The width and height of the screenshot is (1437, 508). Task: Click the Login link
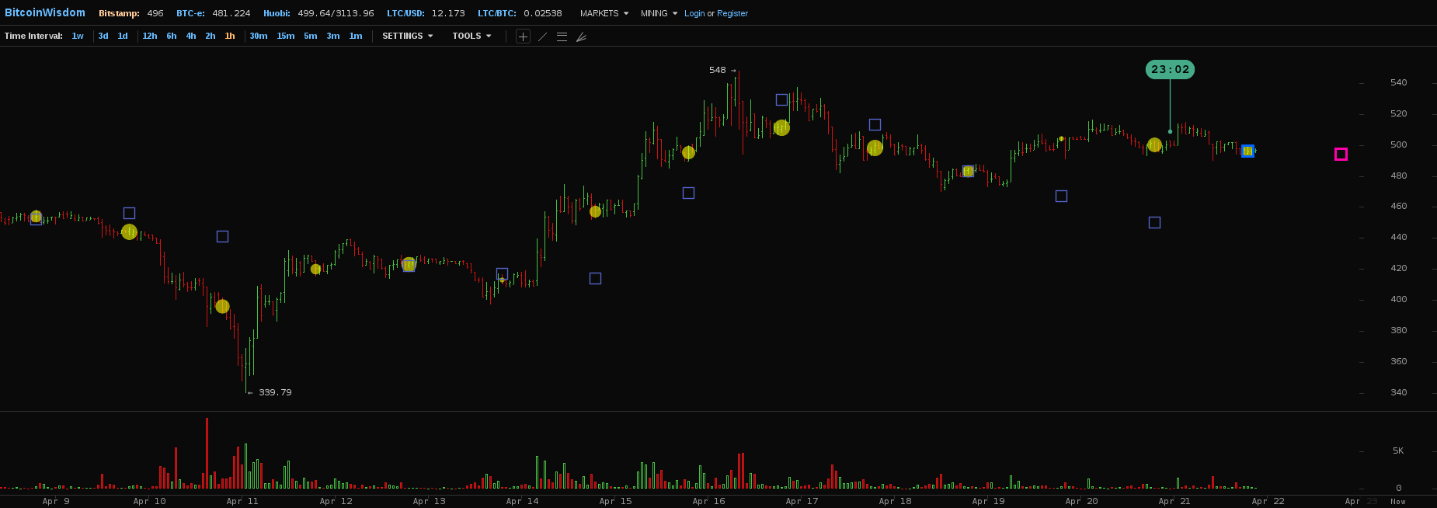point(694,14)
